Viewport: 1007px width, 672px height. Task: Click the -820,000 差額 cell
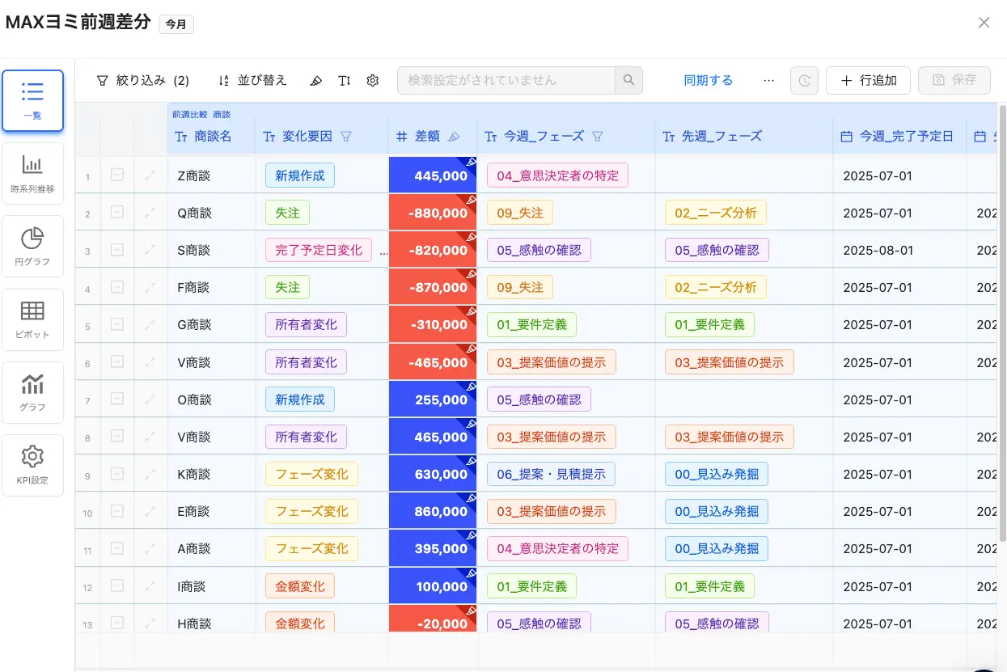click(x=433, y=249)
